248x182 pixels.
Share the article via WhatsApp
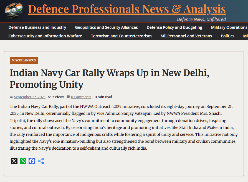pyautogui.click(x=23, y=161)
